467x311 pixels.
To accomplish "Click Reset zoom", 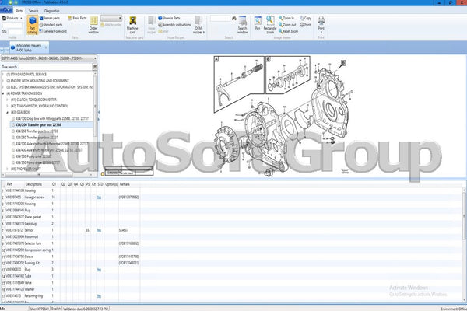I will 288,31.
